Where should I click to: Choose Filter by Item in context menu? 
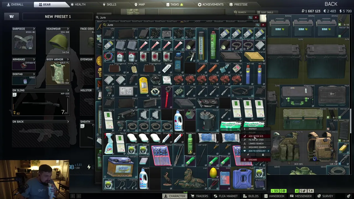pyautogui.click(x=256, y=140)
